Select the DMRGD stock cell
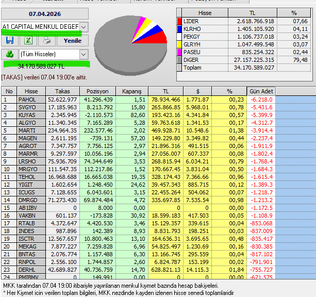The width and height of the screenshot is (316, 297). click(31, 200)
